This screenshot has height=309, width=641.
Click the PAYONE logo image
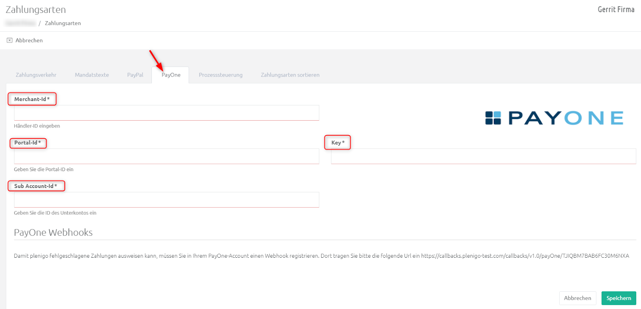pos(554,118)
